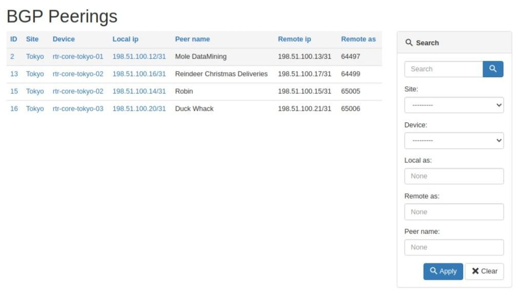Click the blue search magnifier button
Screen dimensions: 520x292
(493, 69)
